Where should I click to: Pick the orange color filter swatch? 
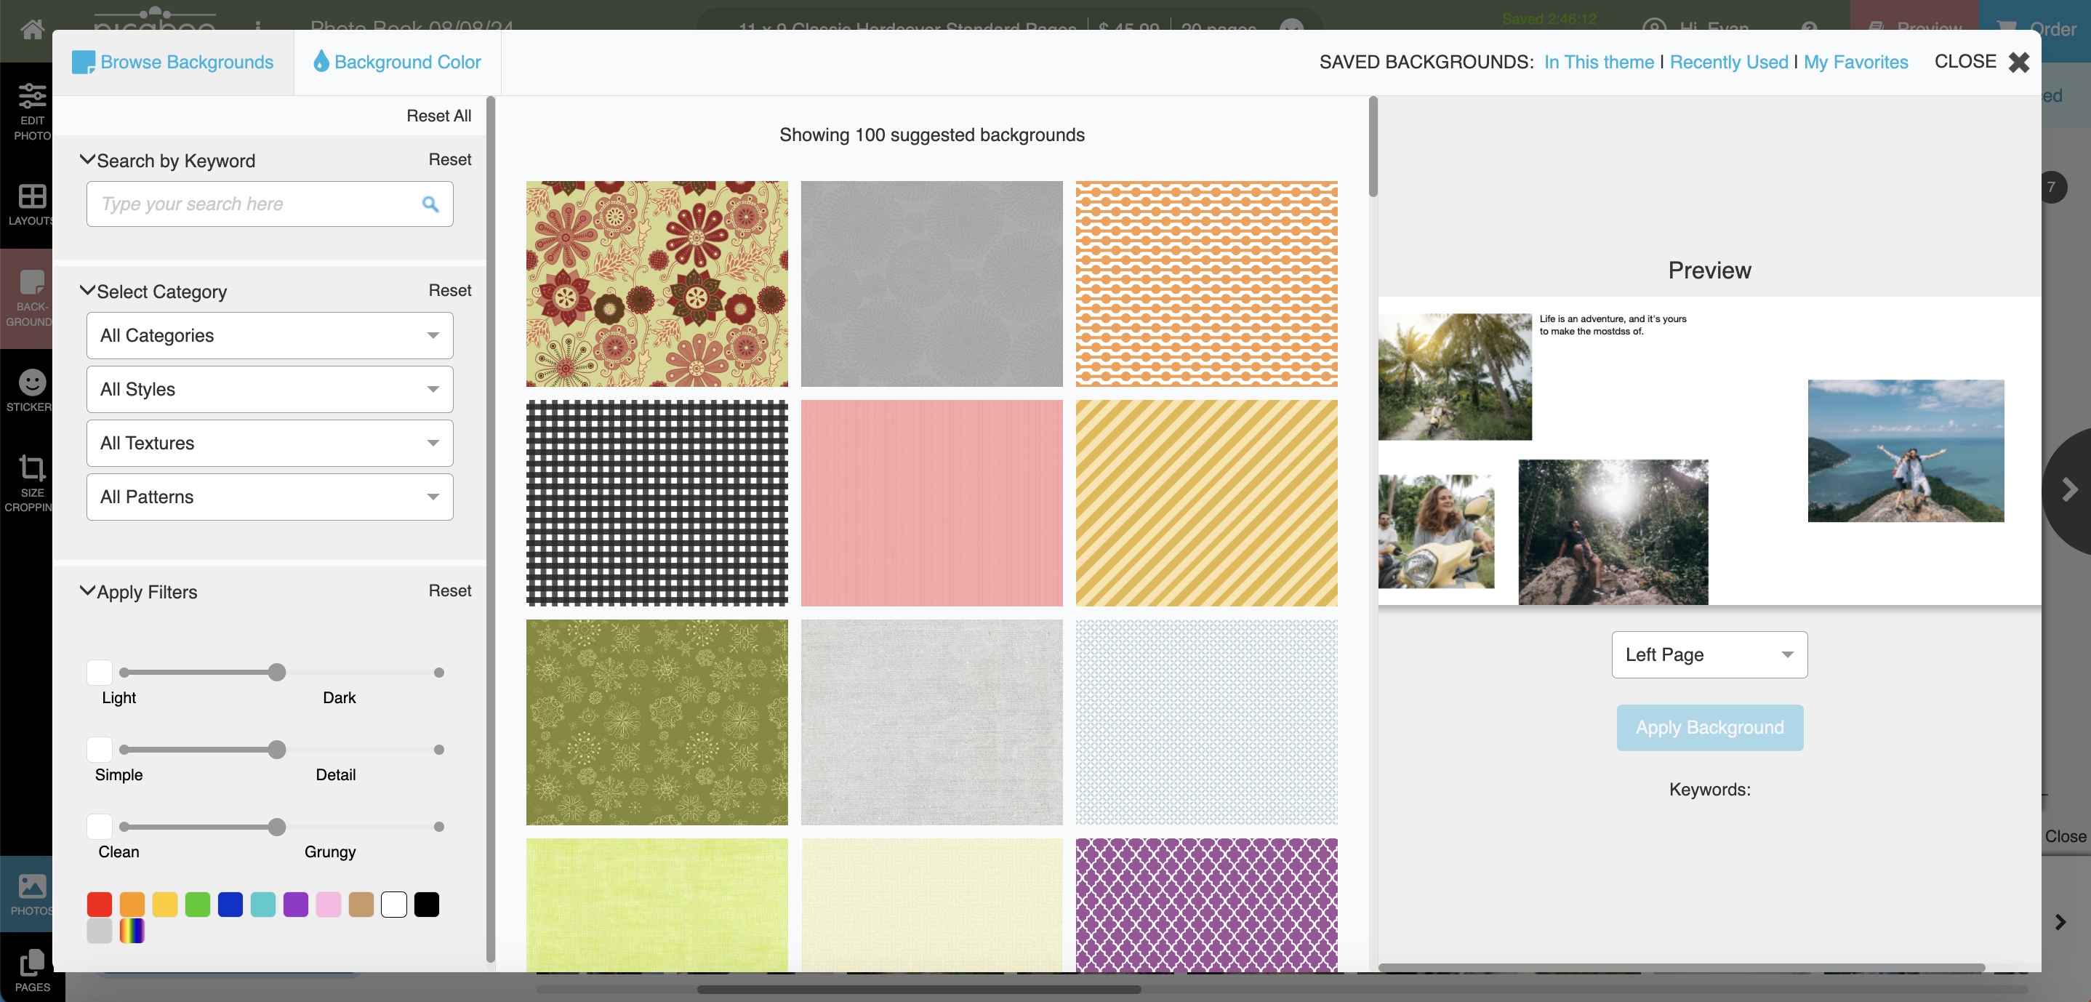click(132, 904)
